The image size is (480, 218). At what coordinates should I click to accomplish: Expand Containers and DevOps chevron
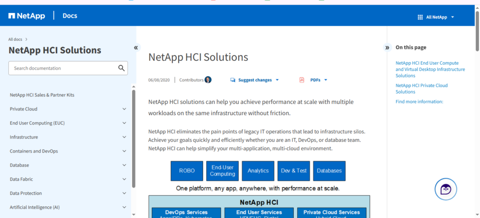(124, 151)
